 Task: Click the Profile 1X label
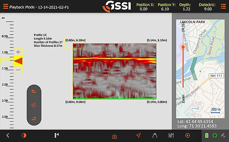(40, 35)
